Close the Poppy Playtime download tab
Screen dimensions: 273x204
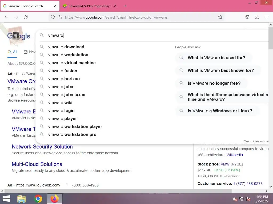click(115, 6)
